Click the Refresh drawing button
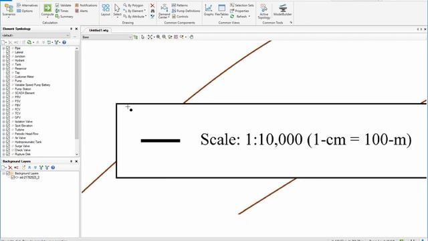 (x=240, y=17)
